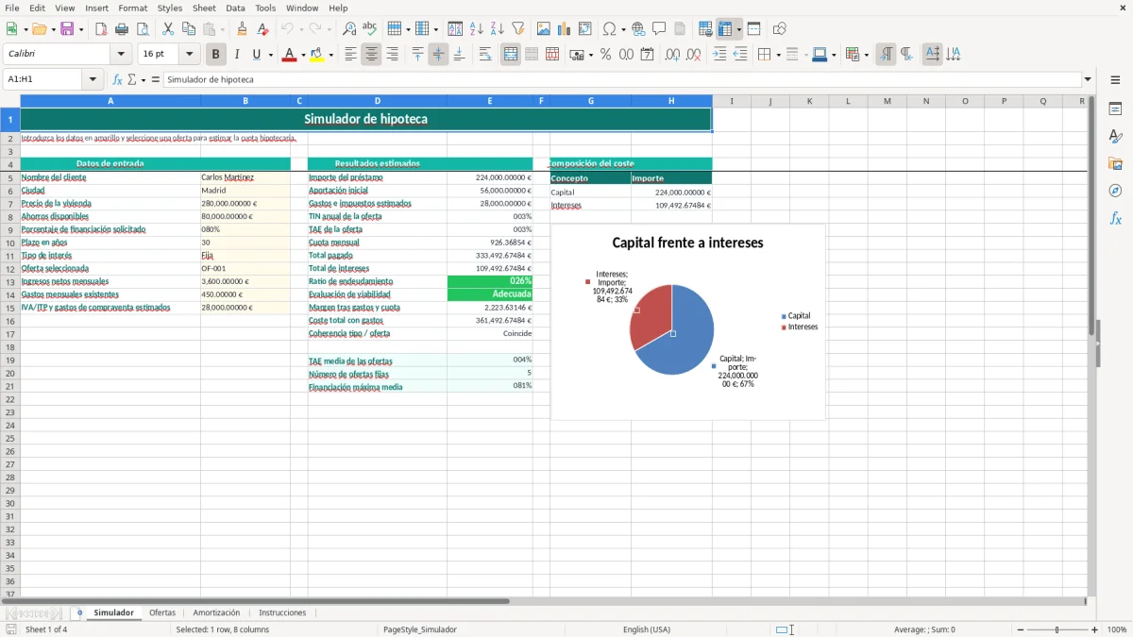Toggle Align Left
1133x637 pixels.
350,55
